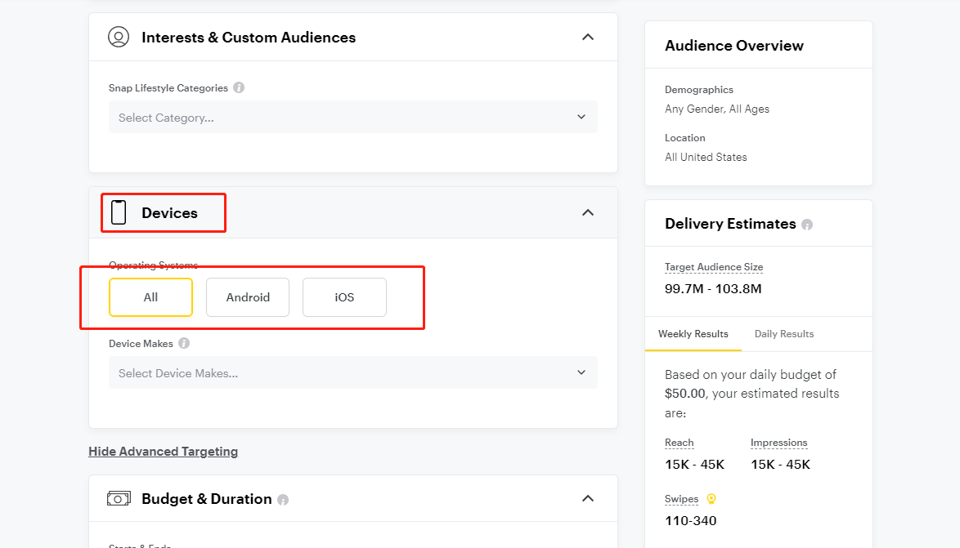Click the Delivery Estimates heading
The height and width of the screenshot is (548, 960).
coord(730,224)
